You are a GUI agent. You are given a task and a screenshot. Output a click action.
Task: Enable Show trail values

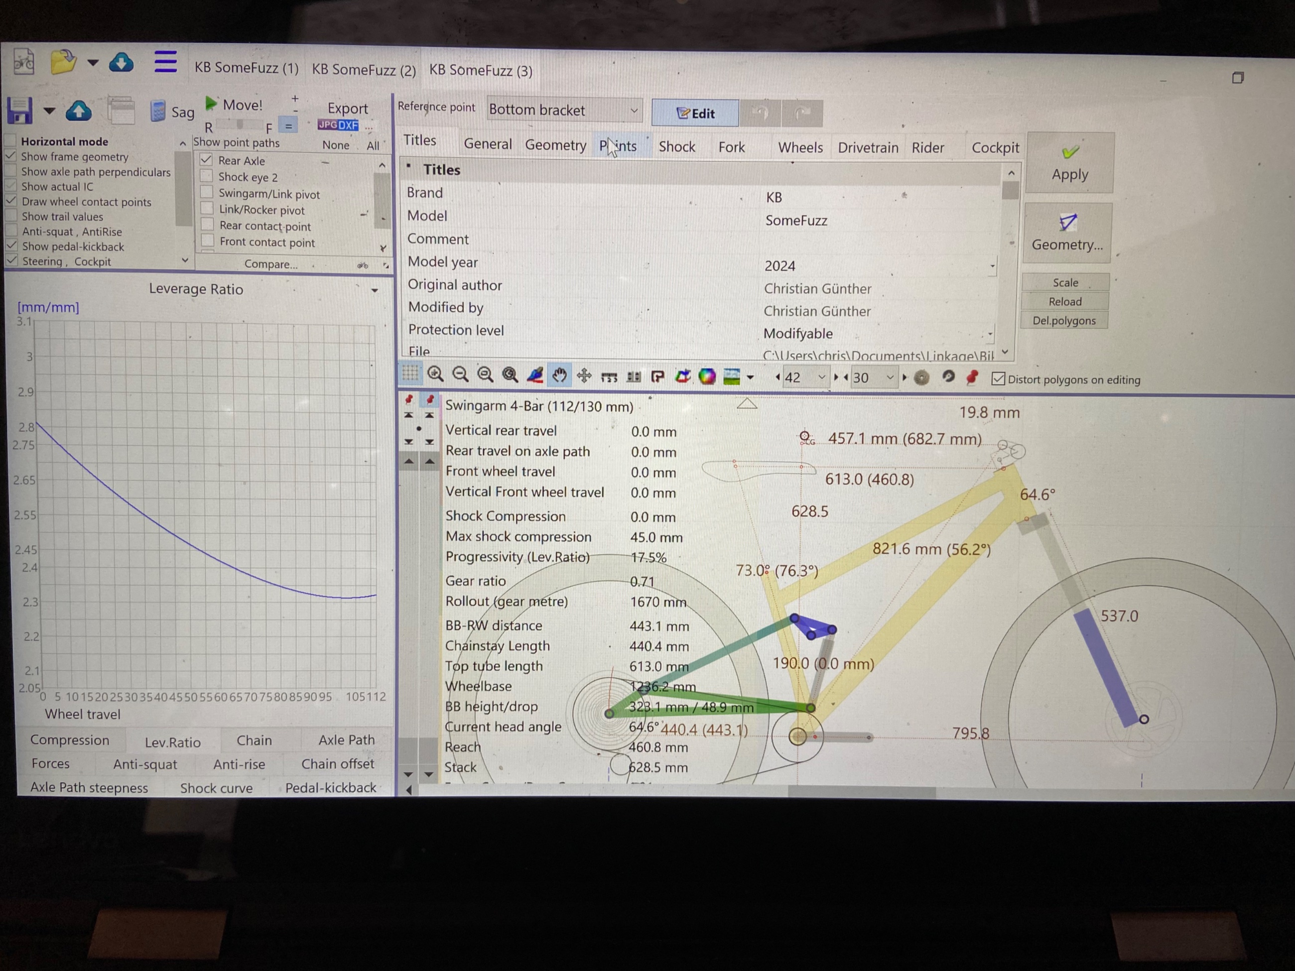(x=10, y=216)
